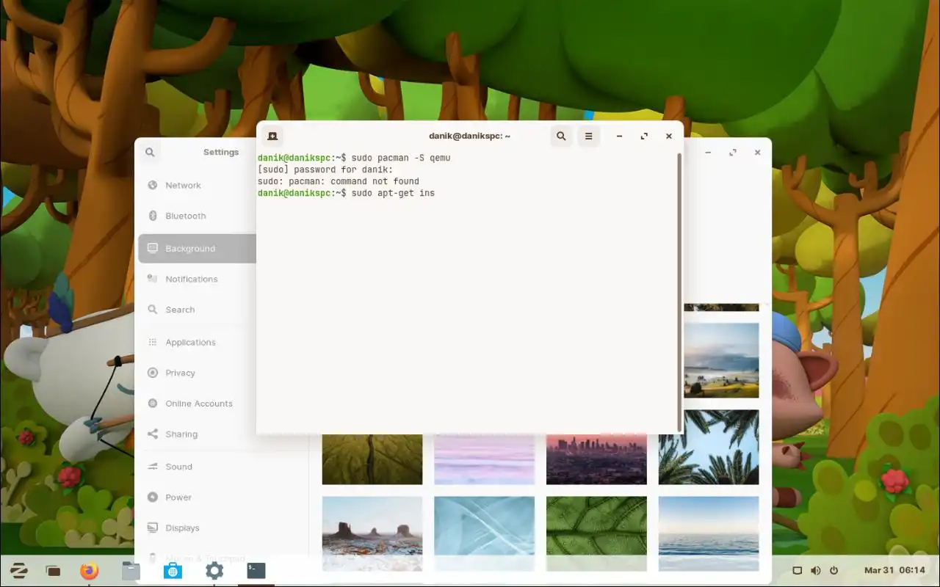Screen dimensions: 940x587
Task: Select the misty coastal hills wallpaper
Action: coord(721,360)
